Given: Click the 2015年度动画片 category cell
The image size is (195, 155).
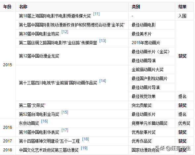Looking at the screenshot, I should [152, 43].
